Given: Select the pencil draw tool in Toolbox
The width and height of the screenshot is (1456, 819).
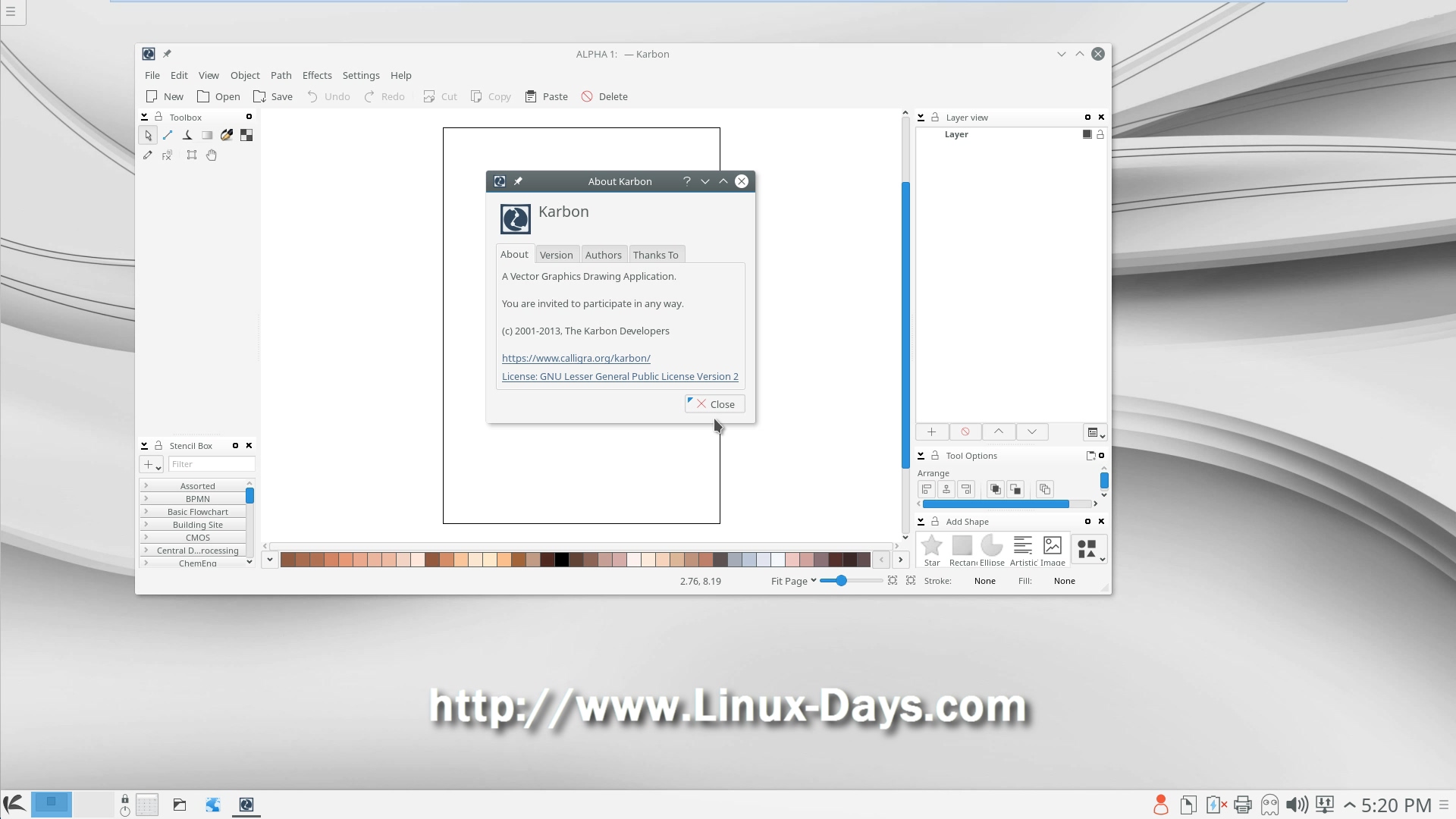Looking at the screenshot, I should pos(148,155).
